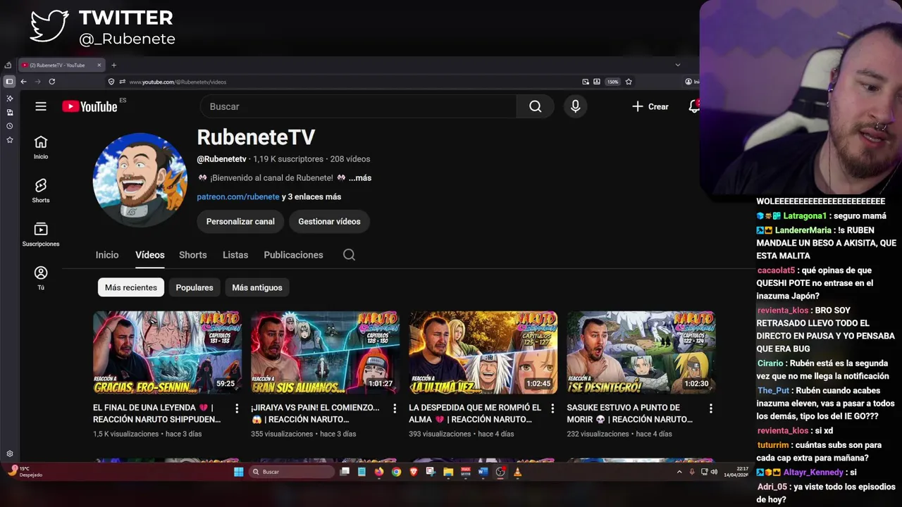
Task: Show hidden system tray icons
Action: pos(679,472)
